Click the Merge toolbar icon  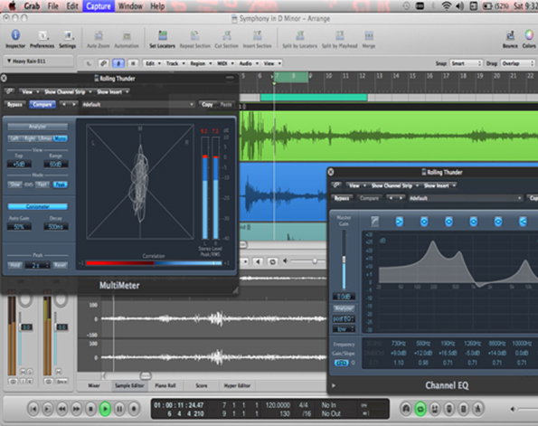tap(369, 35)
